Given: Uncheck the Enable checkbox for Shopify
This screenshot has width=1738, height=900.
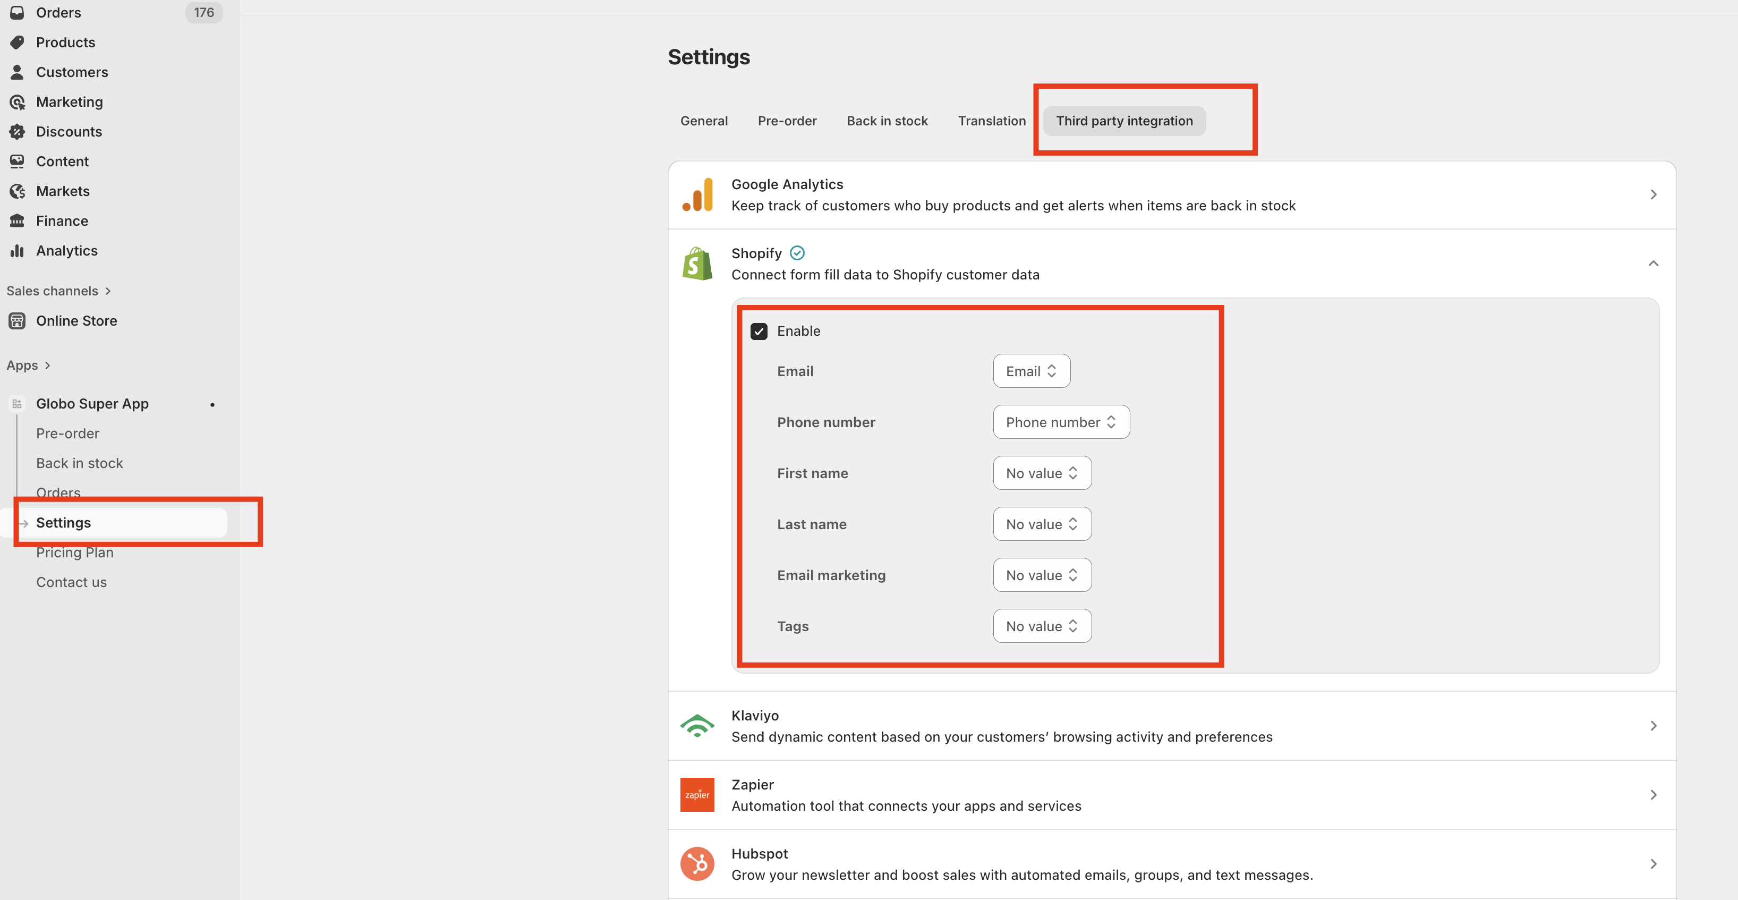Looking at the screenshot, I should click(759, 332).
